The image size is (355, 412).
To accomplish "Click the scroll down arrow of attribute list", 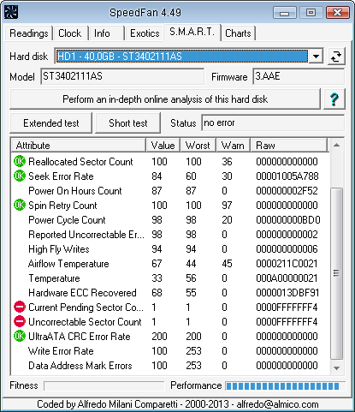I will point(336,368).
